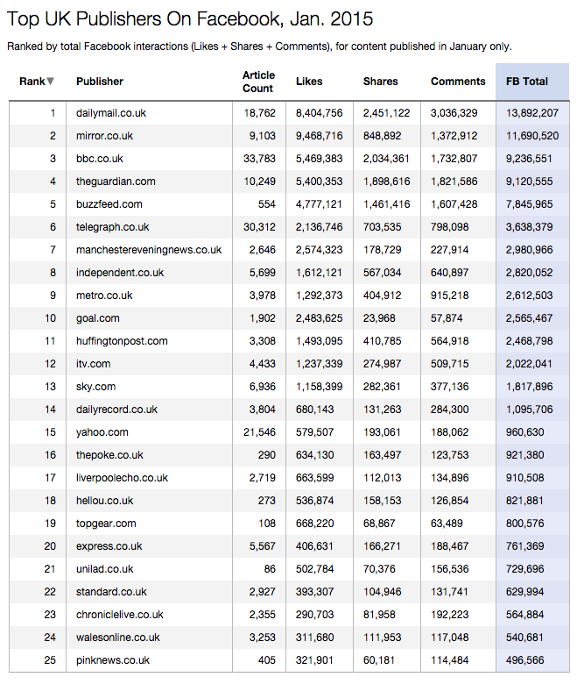Click the Comments column header

pyautogui.click(x=458, y=82)
